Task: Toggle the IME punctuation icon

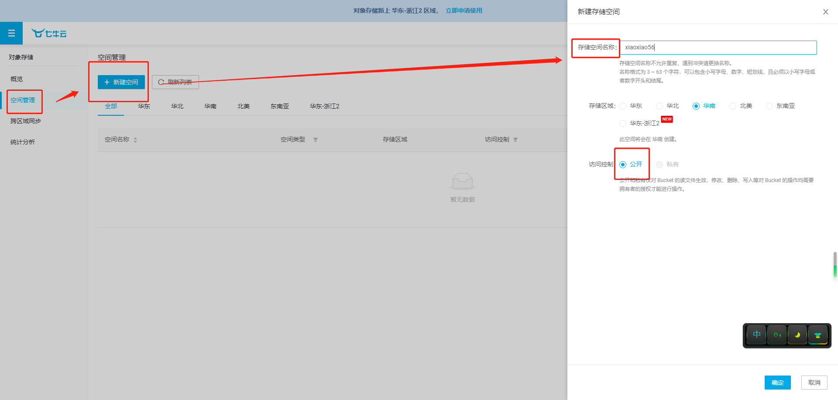Action: click(777, 335)
